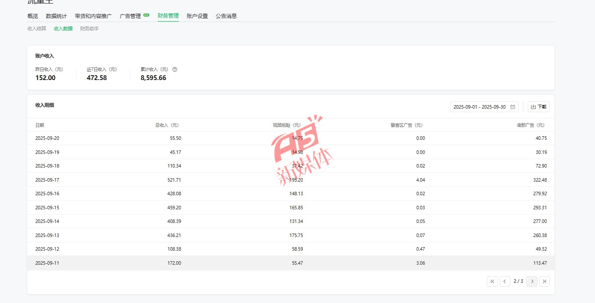
Task: Jump to the last page of results
Action: (x=544, y=281)
